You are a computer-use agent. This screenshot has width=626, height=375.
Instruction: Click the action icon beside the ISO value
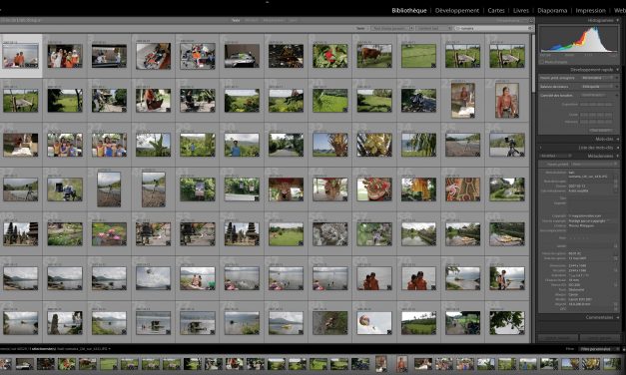(616, 285)
